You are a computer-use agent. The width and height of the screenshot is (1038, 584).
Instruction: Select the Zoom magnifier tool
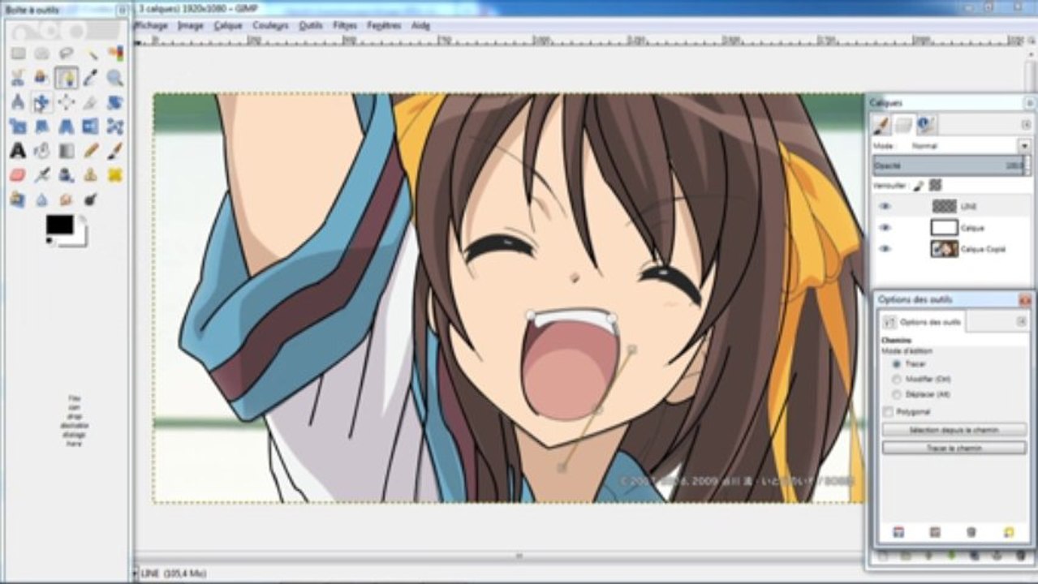click(115, 78)
